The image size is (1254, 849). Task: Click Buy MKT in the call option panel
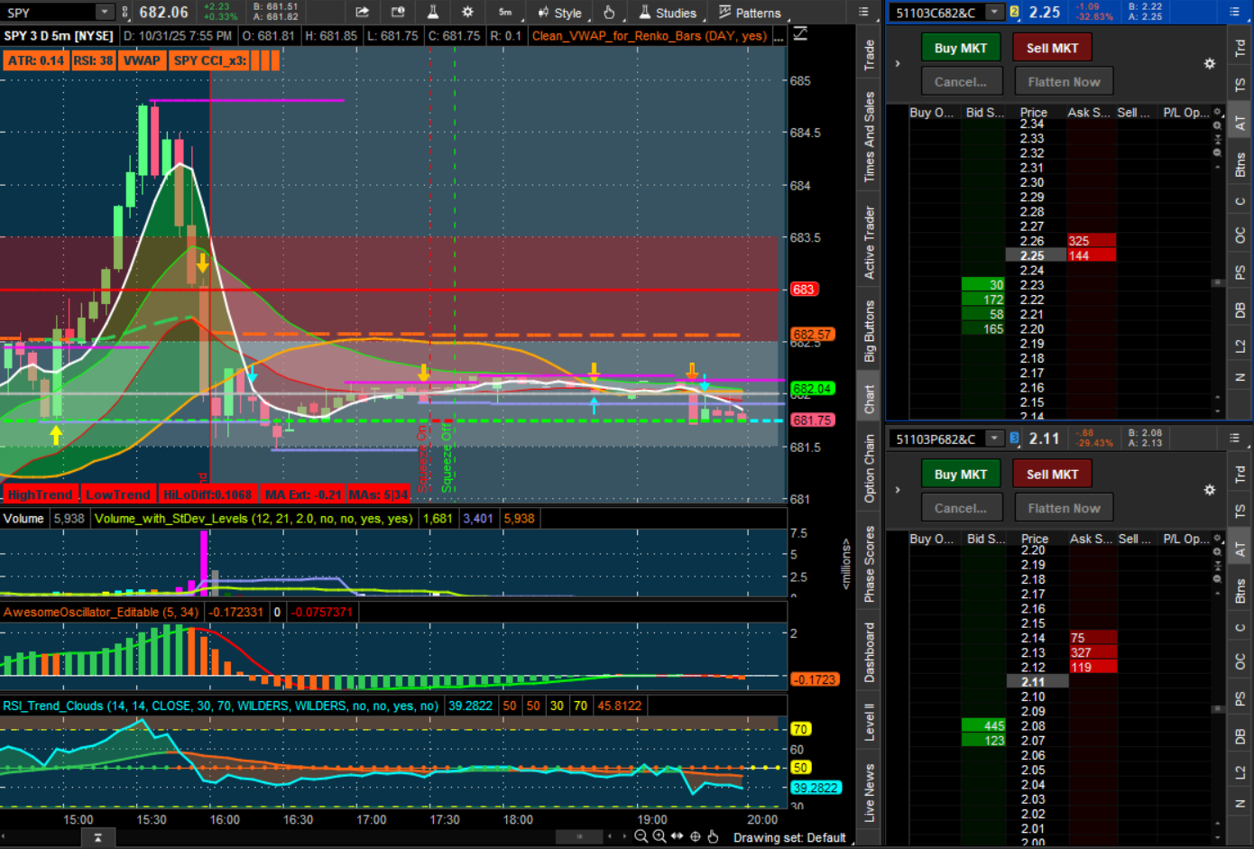(x=960, y=48)
